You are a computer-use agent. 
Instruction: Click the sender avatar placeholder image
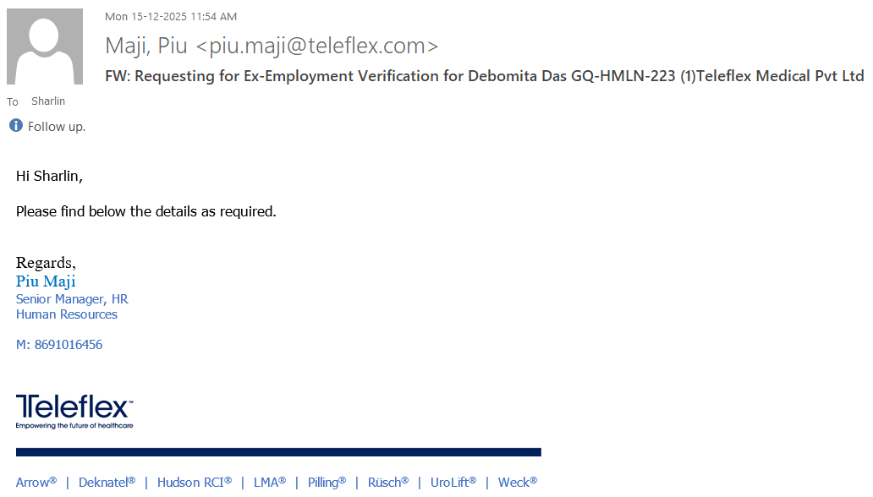(x=45, y=46)
